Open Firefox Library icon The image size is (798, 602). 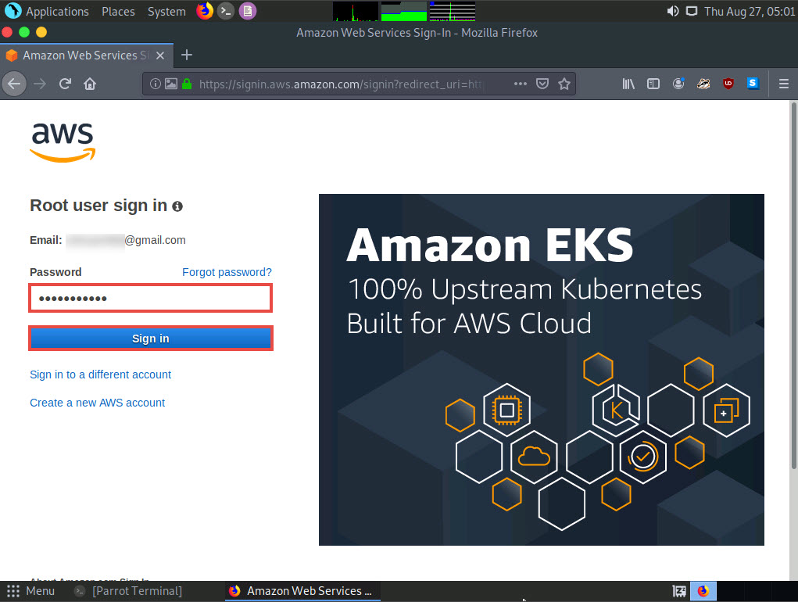click(628, 84)
